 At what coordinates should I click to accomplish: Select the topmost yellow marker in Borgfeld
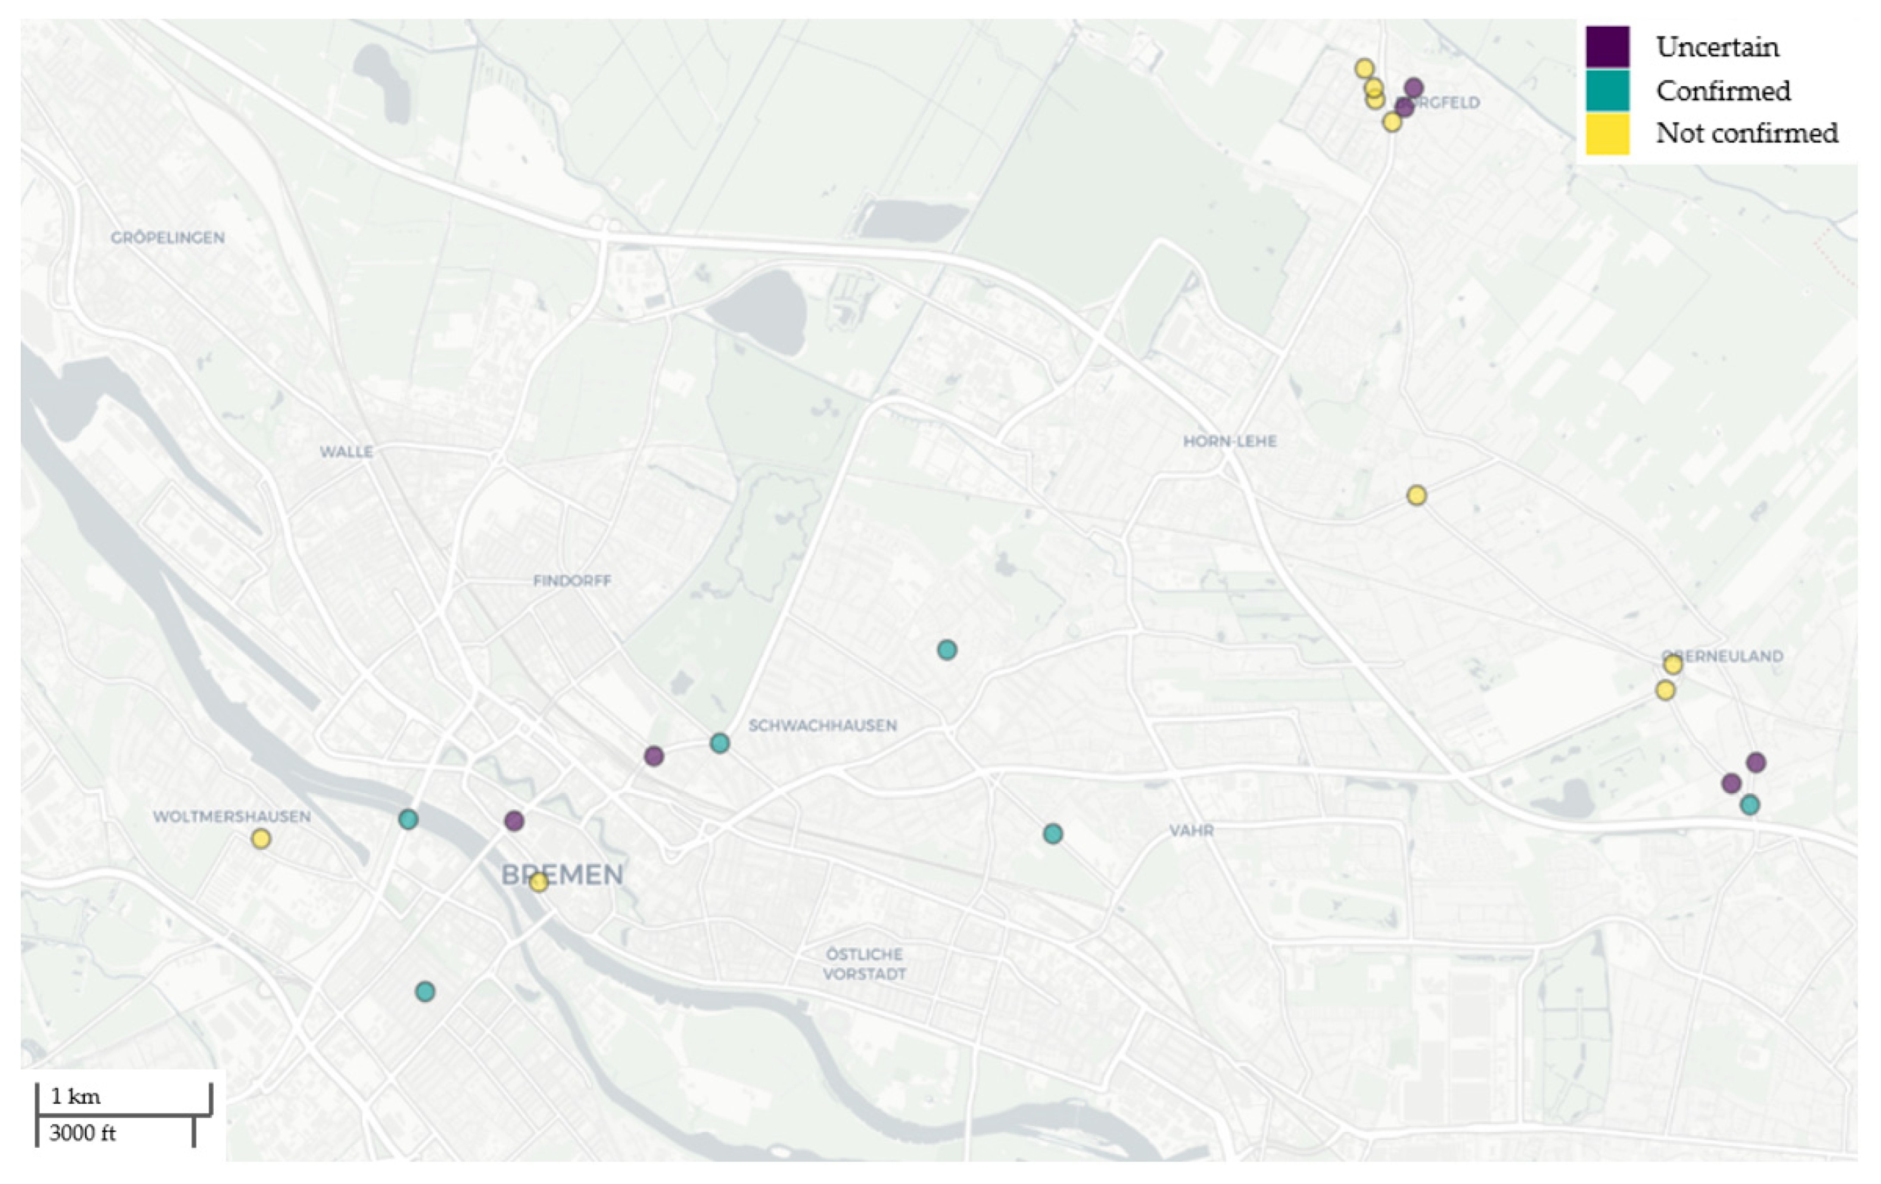click(x=1364, y=68)
